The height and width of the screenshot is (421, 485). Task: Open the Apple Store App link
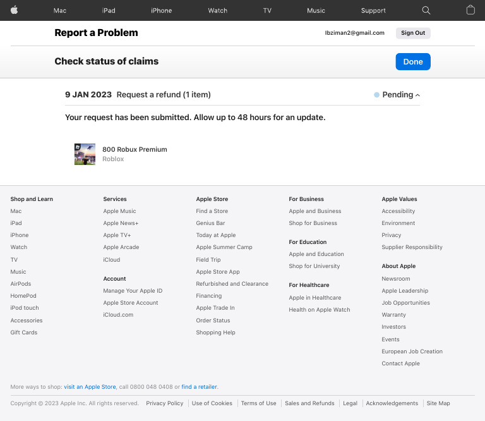pyautogui.click(x=218, y=272)
